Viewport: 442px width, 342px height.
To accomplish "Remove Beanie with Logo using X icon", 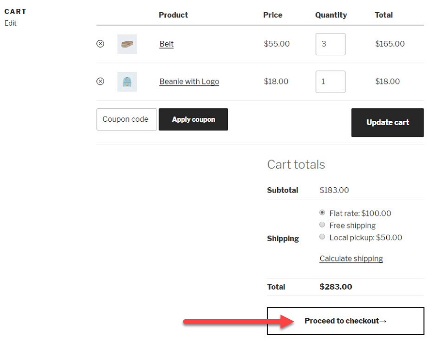I will 100,81.
